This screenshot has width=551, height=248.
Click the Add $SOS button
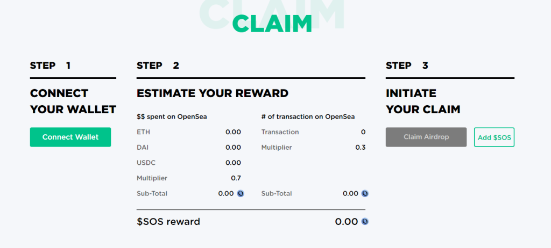pos(494,137)
